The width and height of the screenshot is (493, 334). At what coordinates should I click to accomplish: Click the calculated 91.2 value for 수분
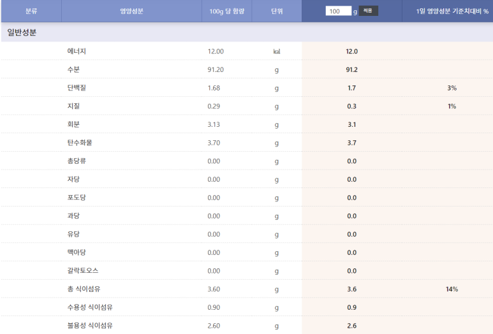pyautogui.click(x=352, y=69)
